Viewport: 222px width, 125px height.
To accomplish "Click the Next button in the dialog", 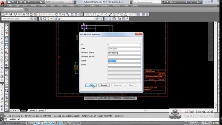I will 131,85.
